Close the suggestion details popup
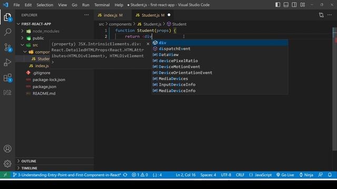This screenshot has height=189, width=337. (148, 44)
